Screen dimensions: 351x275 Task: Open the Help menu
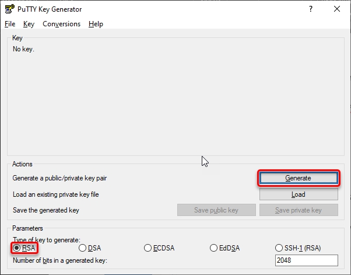click(96, 24)
